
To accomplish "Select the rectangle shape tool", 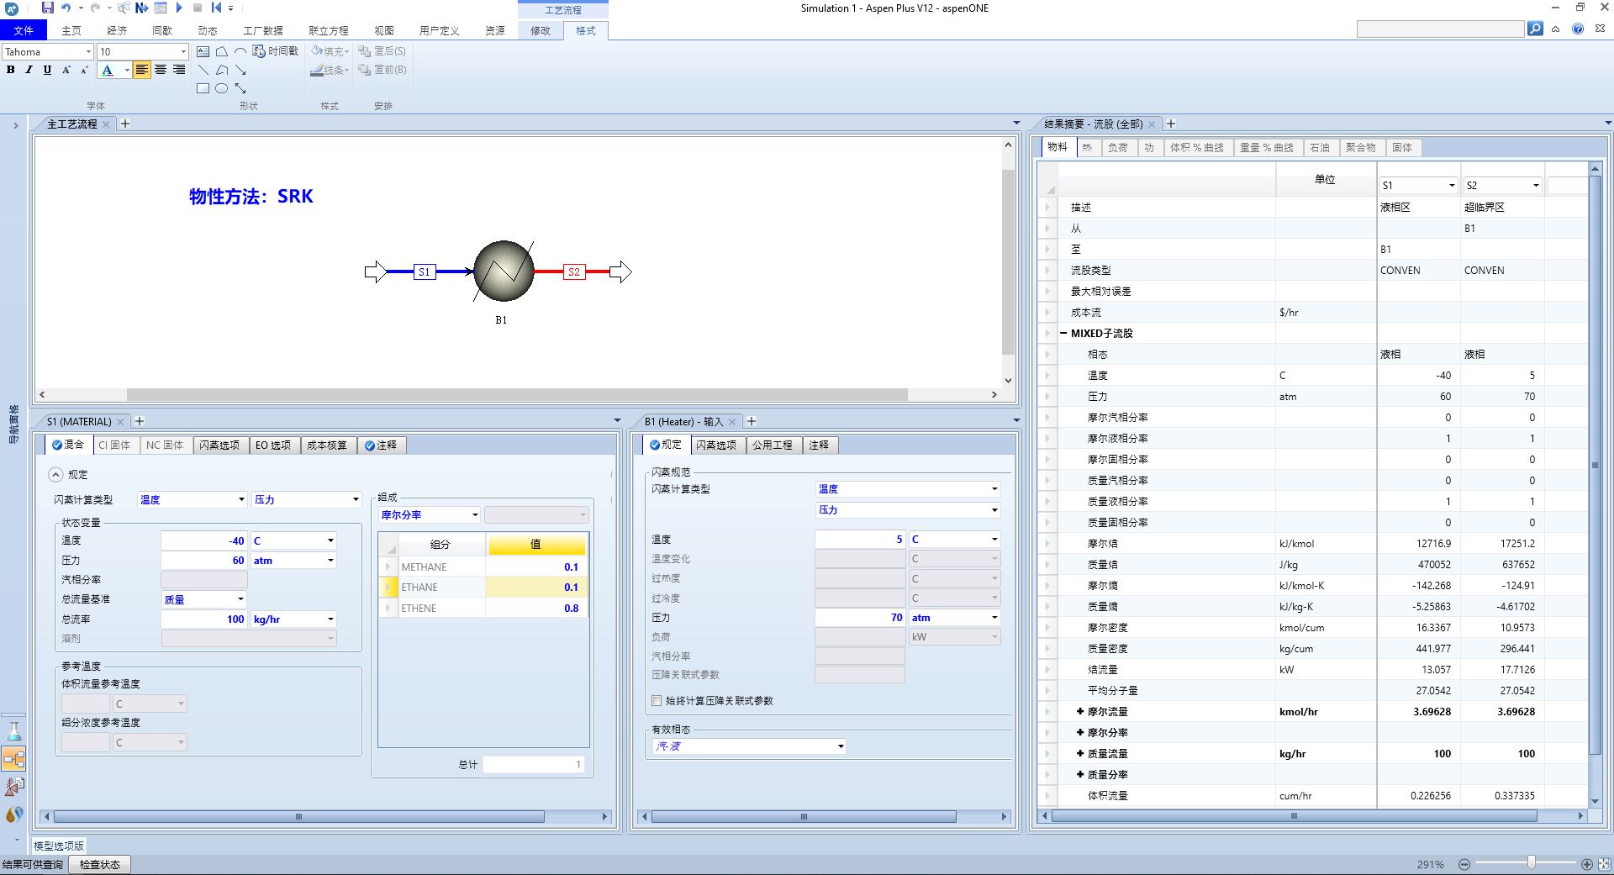I will click(203, 88).
